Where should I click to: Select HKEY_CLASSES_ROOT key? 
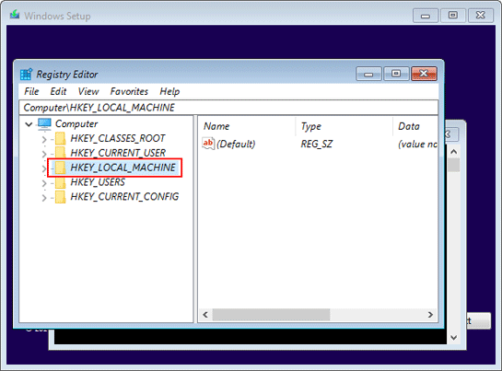(x=118, y=138)
